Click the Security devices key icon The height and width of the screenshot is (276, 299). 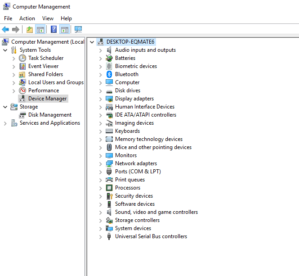[109, 196]
